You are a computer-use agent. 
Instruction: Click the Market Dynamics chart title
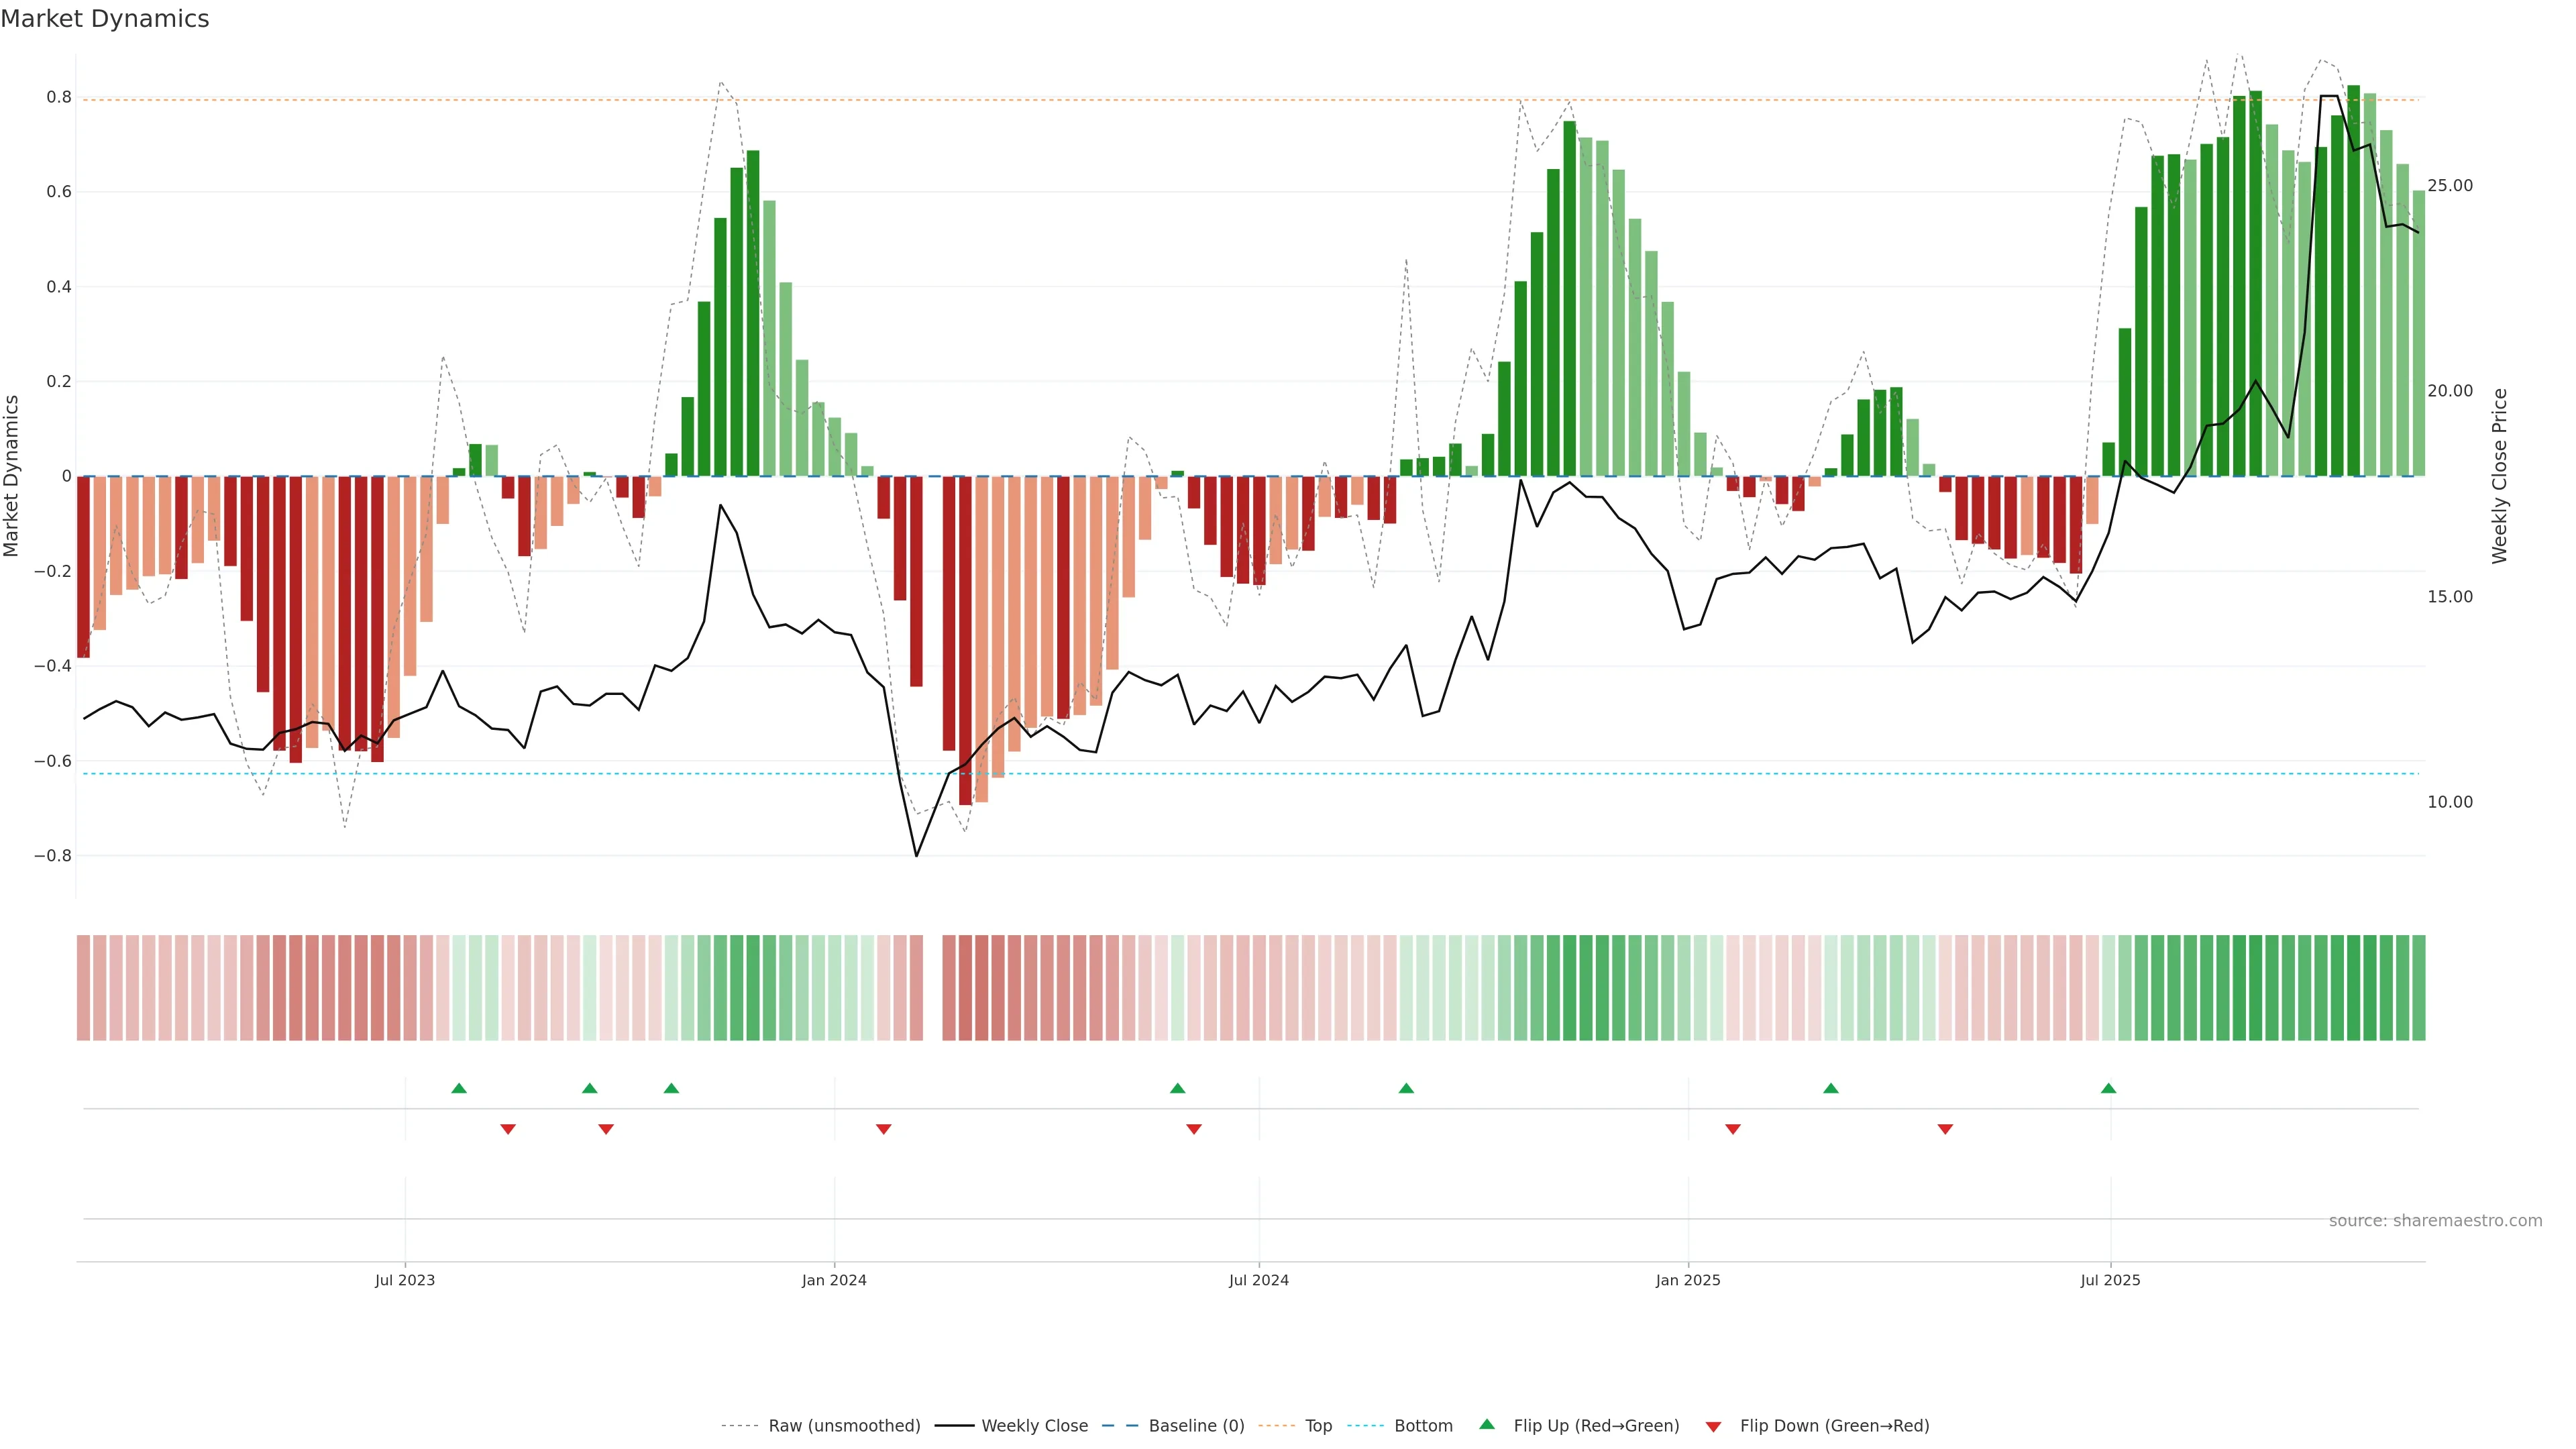[105, 19]
